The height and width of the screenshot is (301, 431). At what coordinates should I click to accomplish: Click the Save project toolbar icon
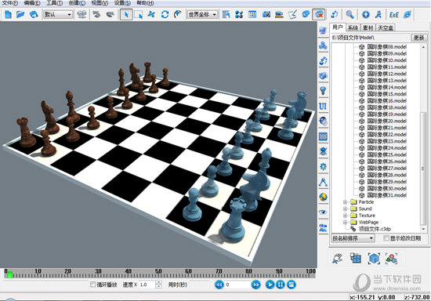pyautogui.click(x=34, y=14)
